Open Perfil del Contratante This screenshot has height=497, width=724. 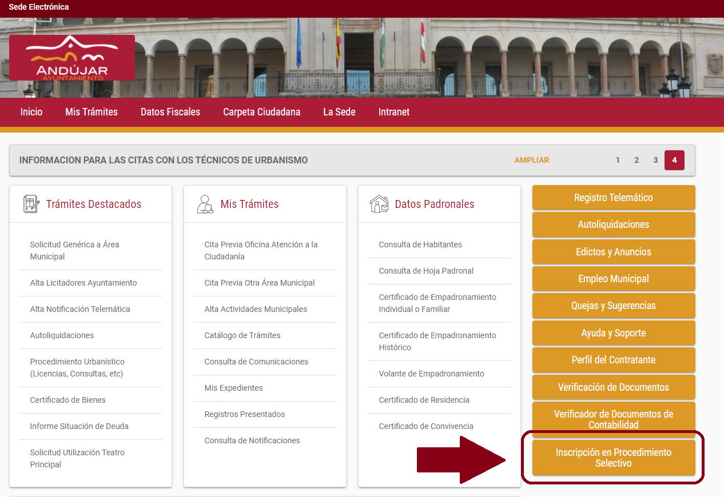tap(614, 360)
